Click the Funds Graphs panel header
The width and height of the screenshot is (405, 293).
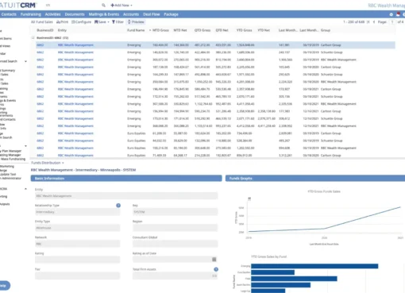[315, 179]
